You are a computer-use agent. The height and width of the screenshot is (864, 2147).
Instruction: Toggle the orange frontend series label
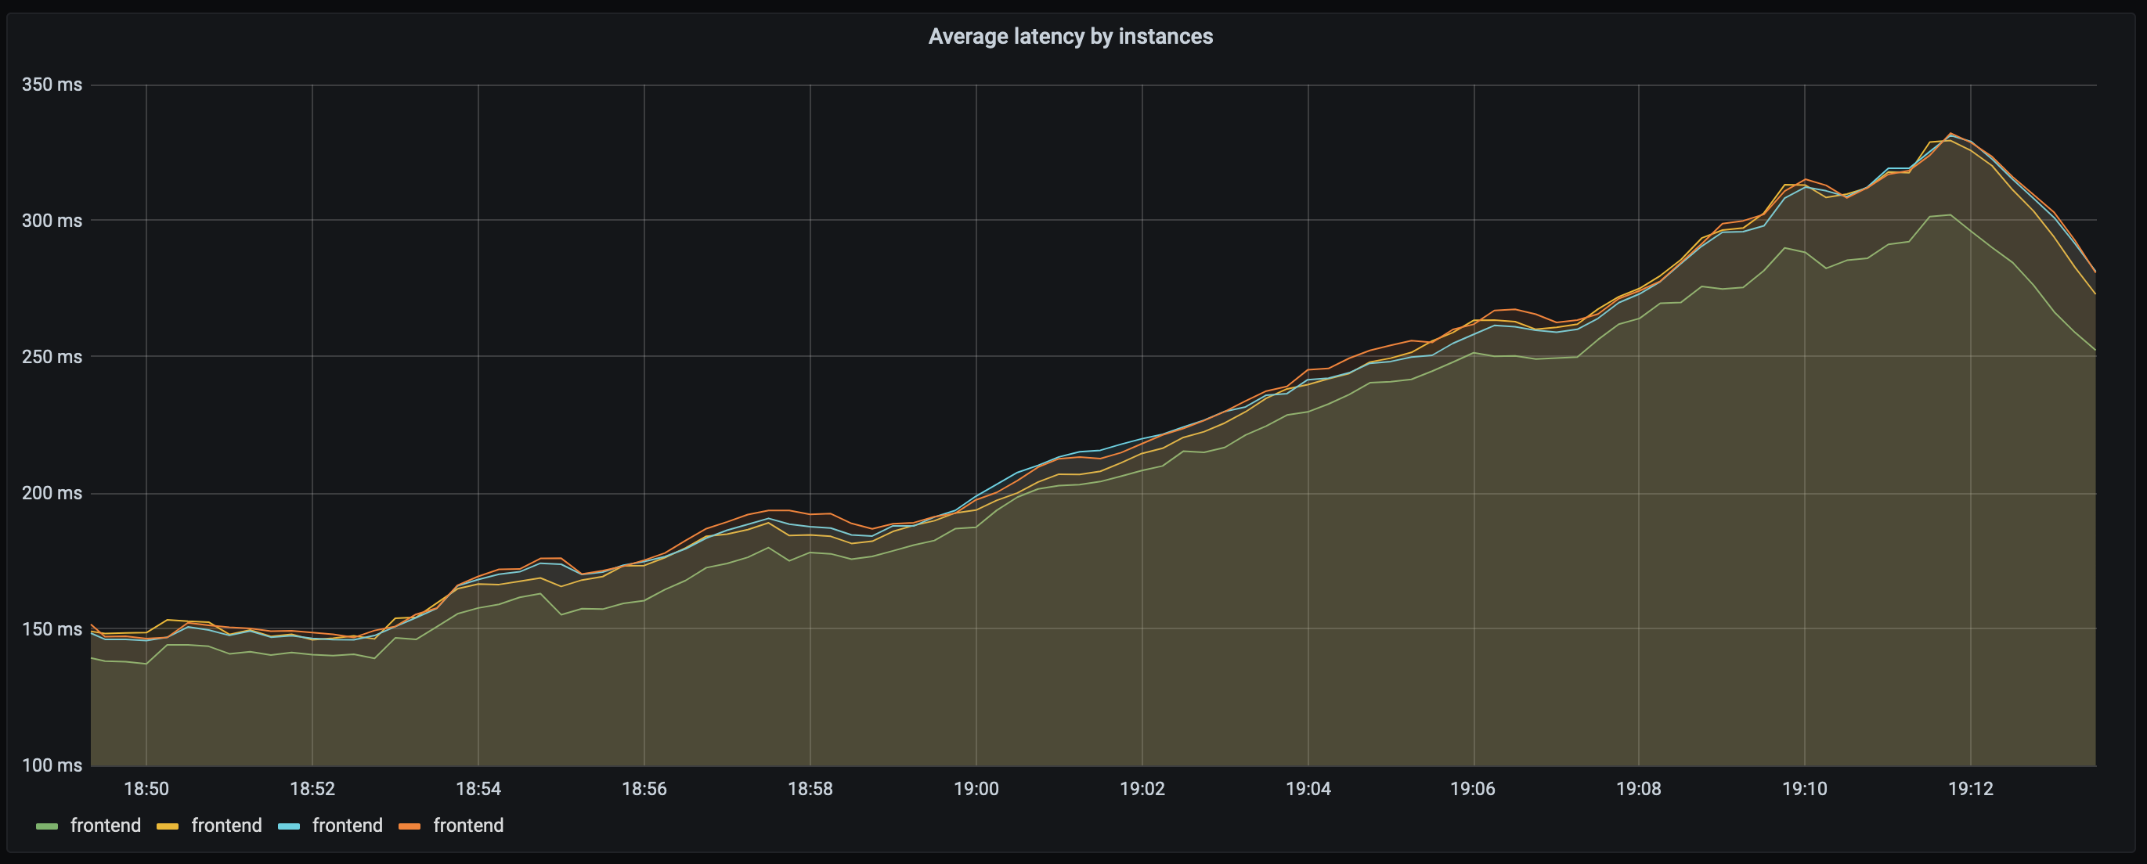click(468, 826)
